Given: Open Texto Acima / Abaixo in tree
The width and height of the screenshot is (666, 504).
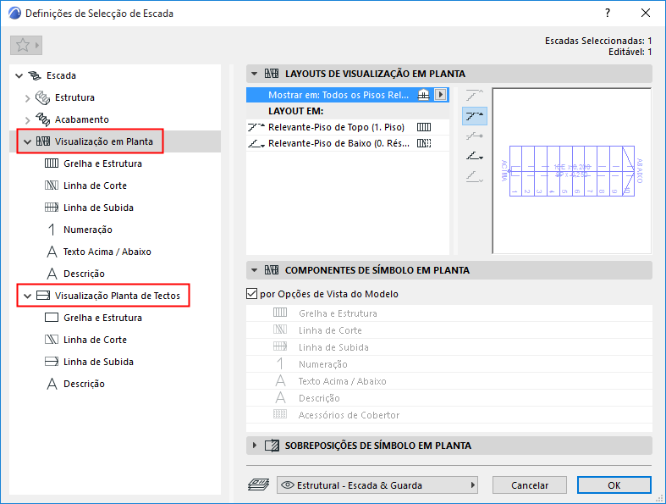Looking at the screenshot, I should point(107,252).
